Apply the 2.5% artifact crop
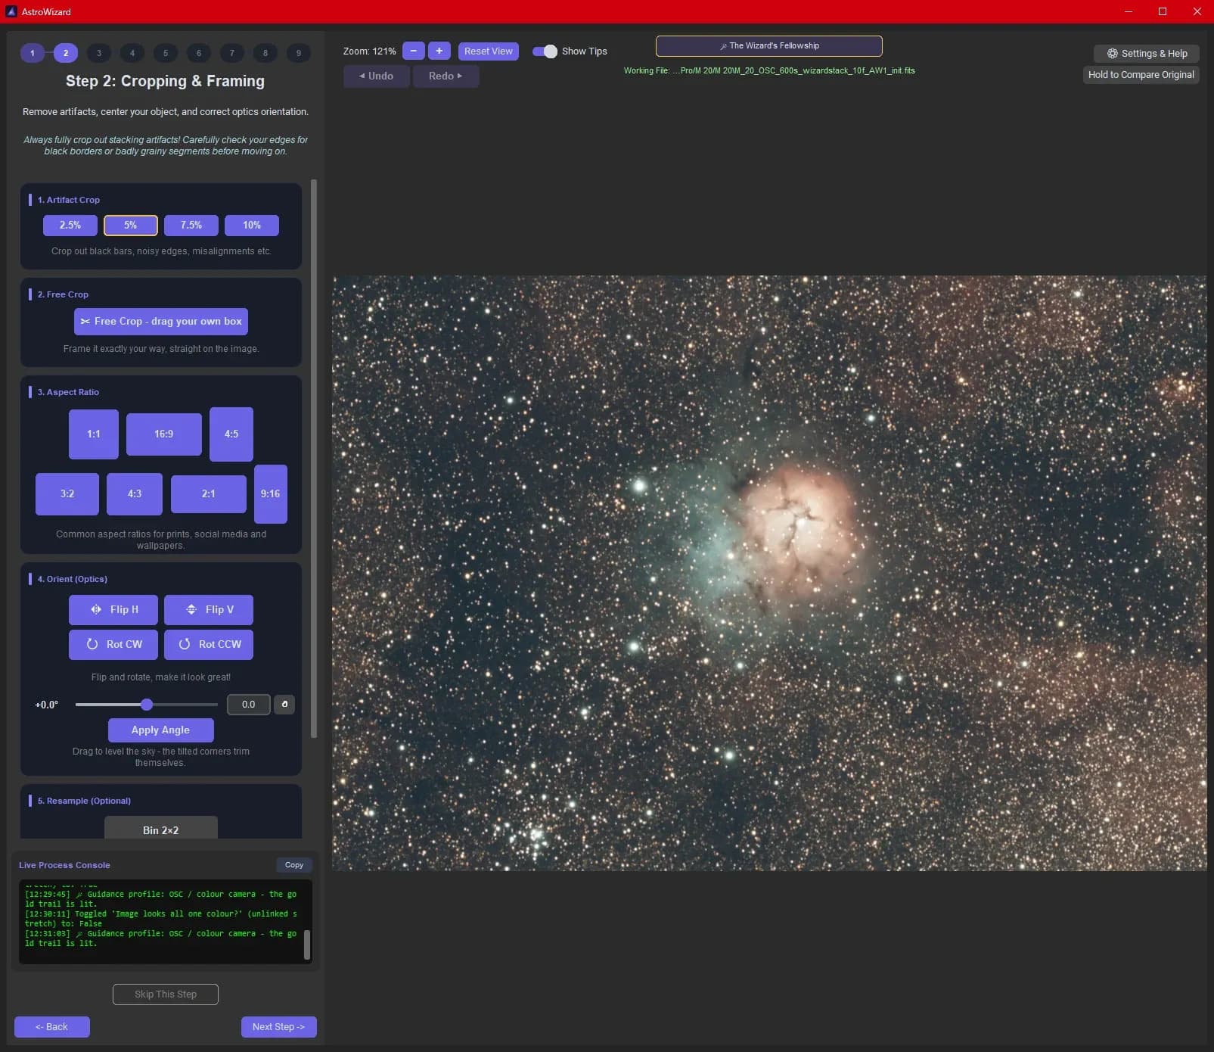 pos(70,226)
